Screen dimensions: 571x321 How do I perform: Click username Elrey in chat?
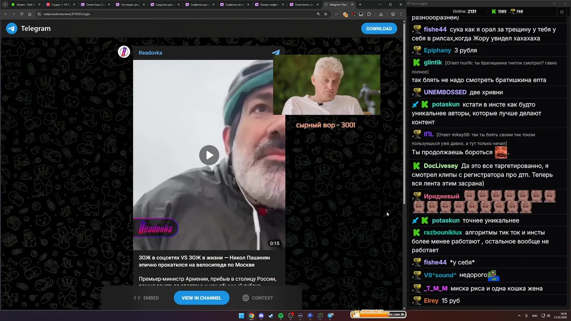tap(431, 300)
